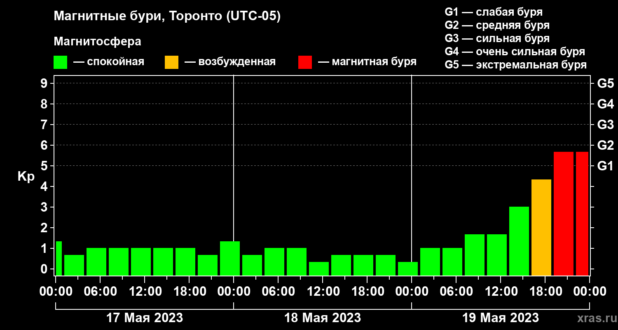The width and height of the screenshot is (618, 330).
Task: Click the 'Магнитосфера' heading
Action: tap(98, 42)
